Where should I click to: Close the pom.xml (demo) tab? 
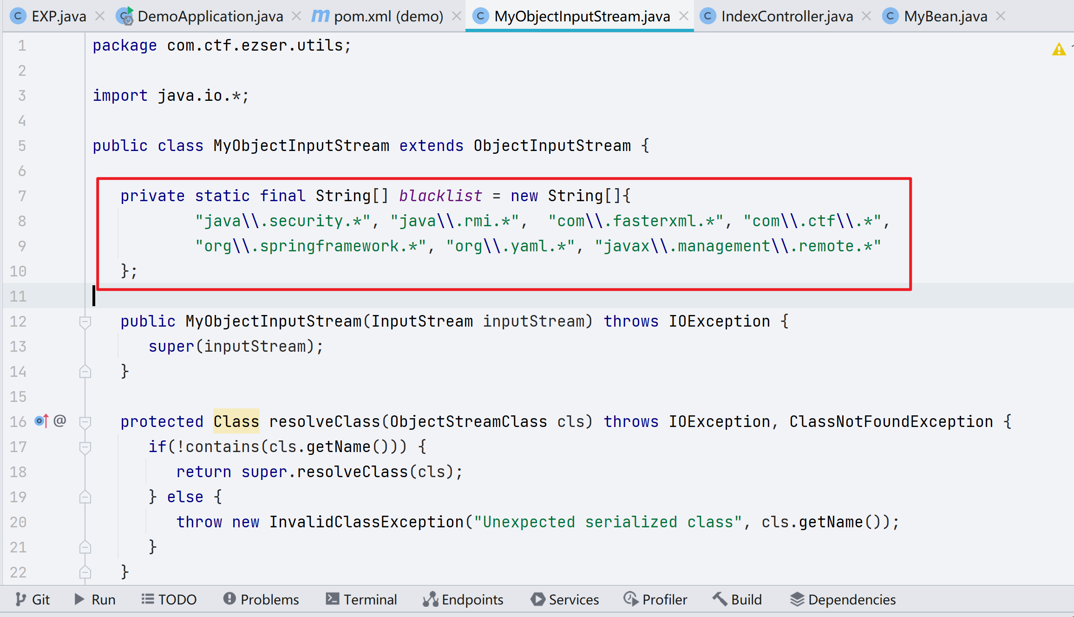[x=457, y=16]
